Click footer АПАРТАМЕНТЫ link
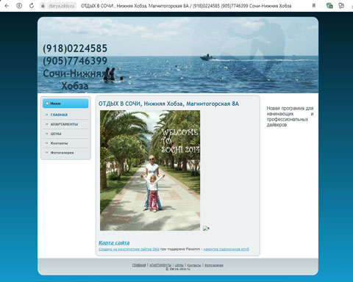Viewport: 353px width, 282px height. click(x=160, y=265)
